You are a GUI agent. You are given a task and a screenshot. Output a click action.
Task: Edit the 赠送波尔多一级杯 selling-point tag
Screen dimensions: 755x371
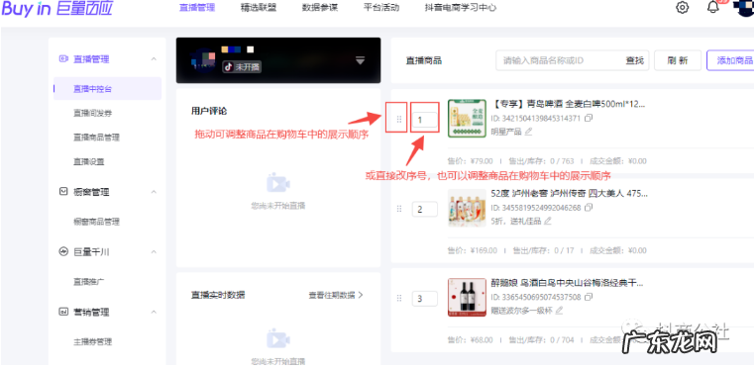point(559,311)
